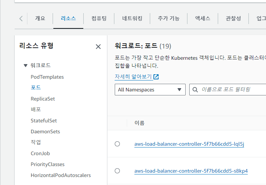Open pod aws-load-balancer-controller-5f7b66cdd5-s8kp4
266x185 pixels.
pyautogui.click(x=191, y=171)
